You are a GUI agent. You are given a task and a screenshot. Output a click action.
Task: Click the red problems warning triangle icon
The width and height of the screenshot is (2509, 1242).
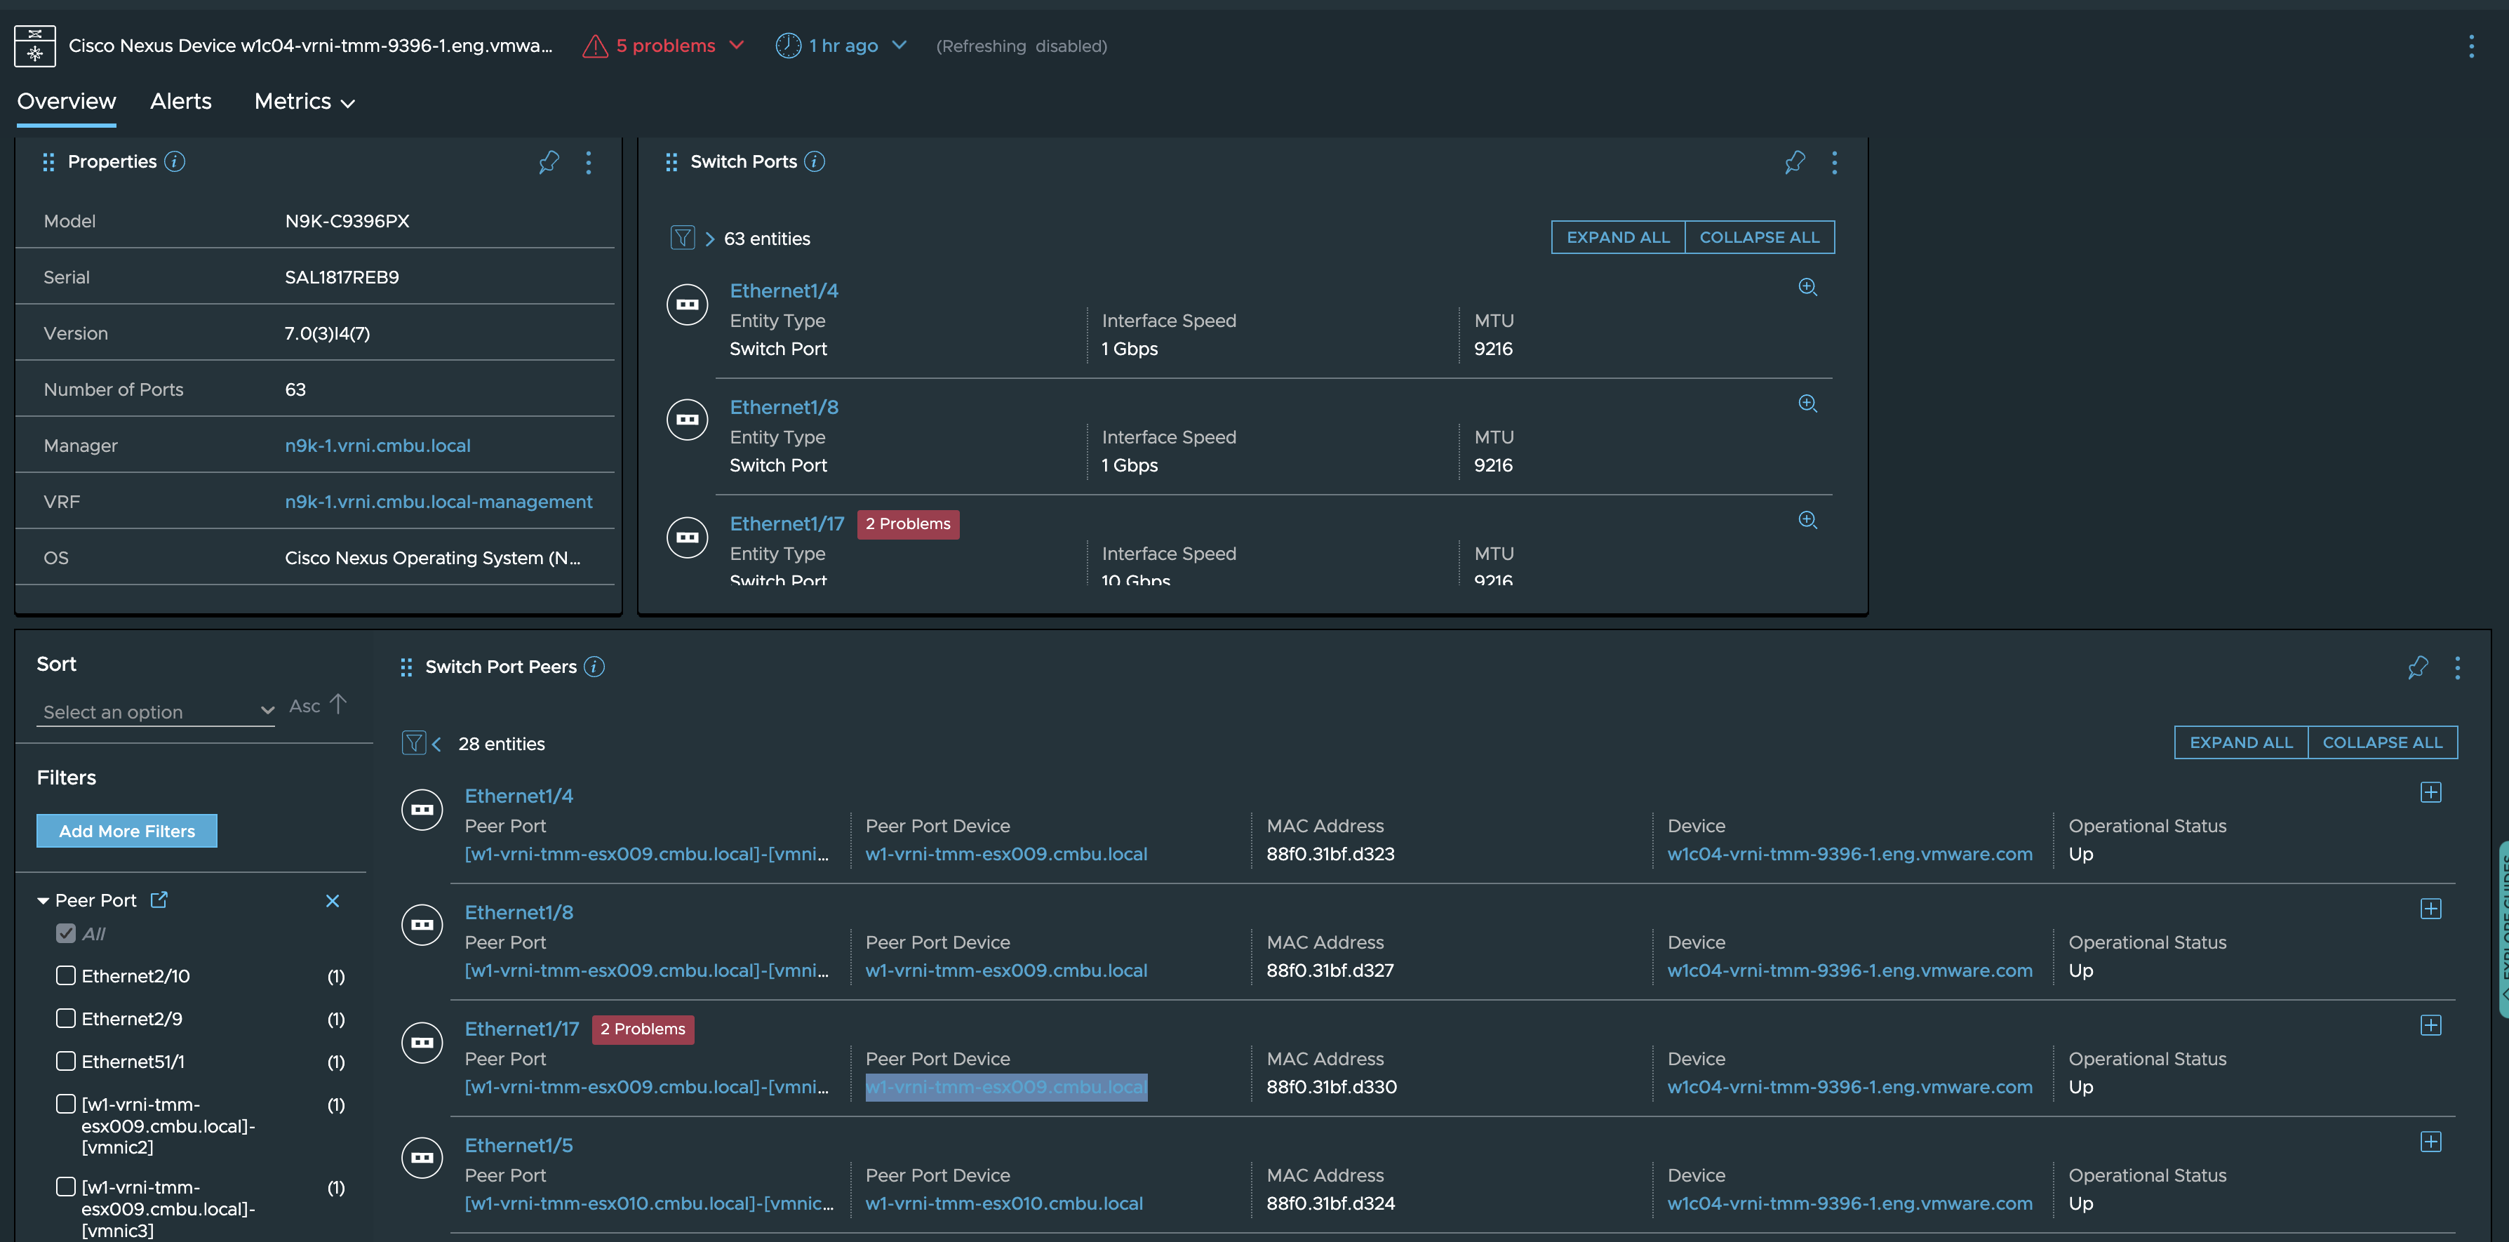594,46
